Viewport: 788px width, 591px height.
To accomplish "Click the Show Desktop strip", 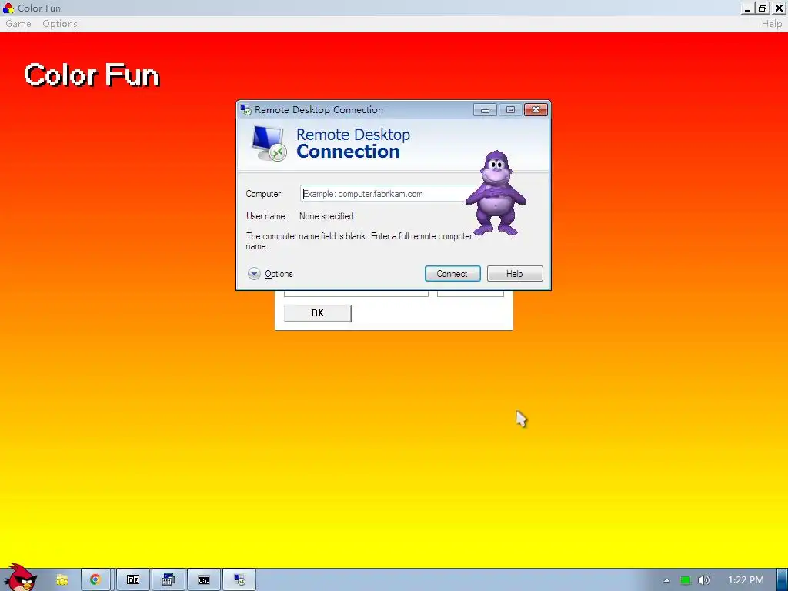I will (783, 580).
